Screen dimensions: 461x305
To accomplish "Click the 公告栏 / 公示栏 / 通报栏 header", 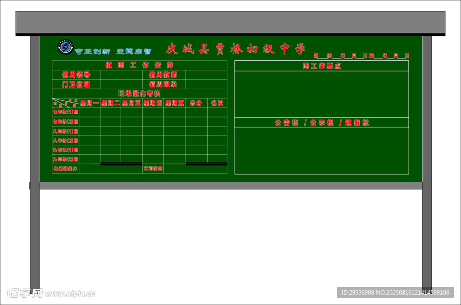I will tap(321, 123).
